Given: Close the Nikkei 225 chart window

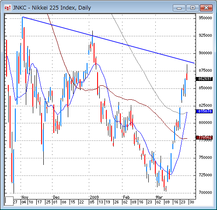Looking at the screenshot, I should [206, 8].
